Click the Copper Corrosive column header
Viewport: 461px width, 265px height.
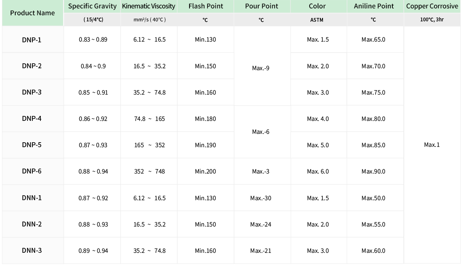point(432,6)
